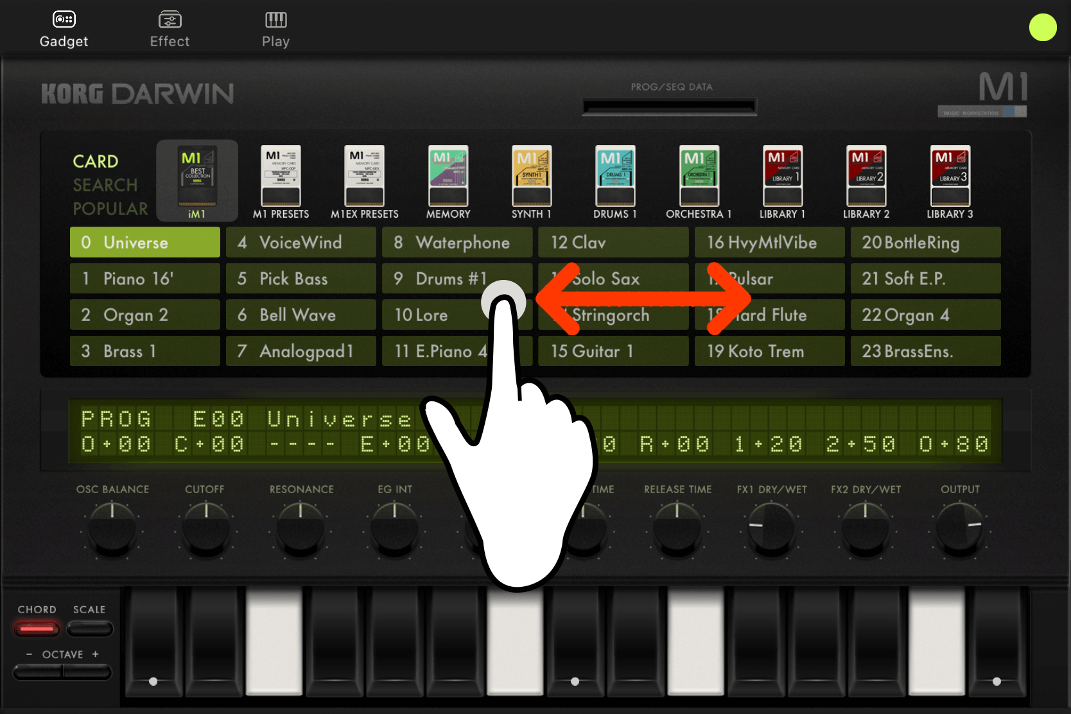
Task: Select program 12 Clav
Action: click(613, 242)
